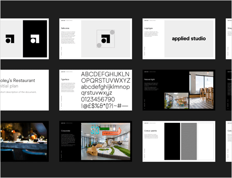Select the black logo mark on gray background
The image size is (232, 178).
click(10, 39)
